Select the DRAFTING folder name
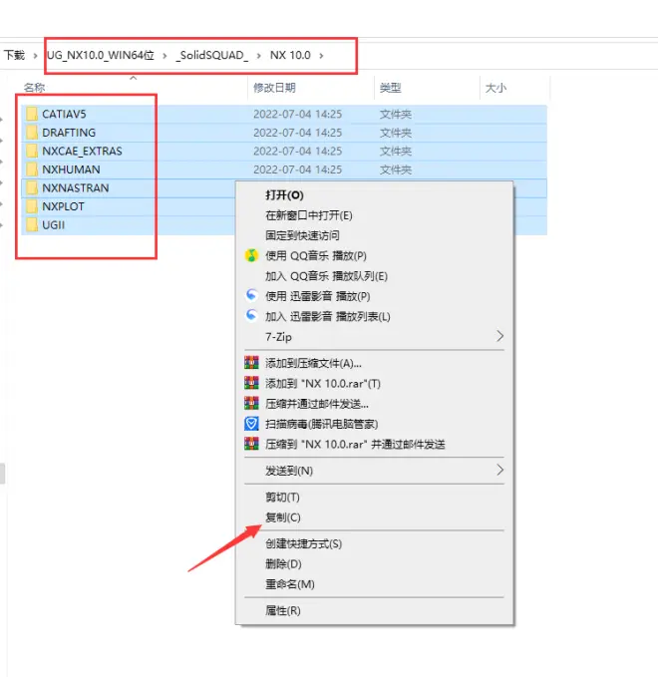 point(69,133)
